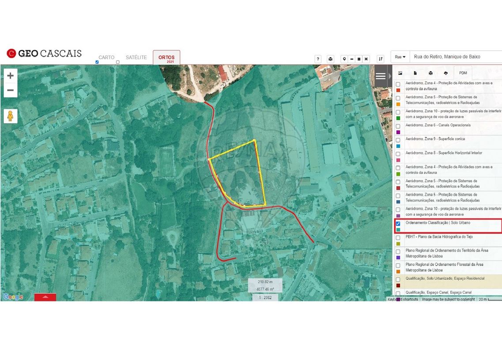Open the help question mark button
The image size is (502, 353).
point(317,59)
